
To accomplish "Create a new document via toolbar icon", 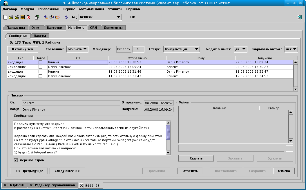I will coord(5,17).
